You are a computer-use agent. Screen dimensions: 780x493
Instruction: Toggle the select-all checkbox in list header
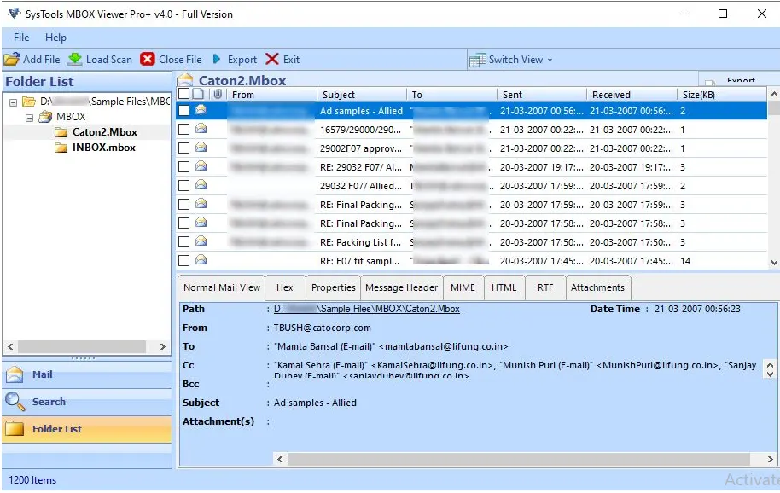tap(183, 94)
